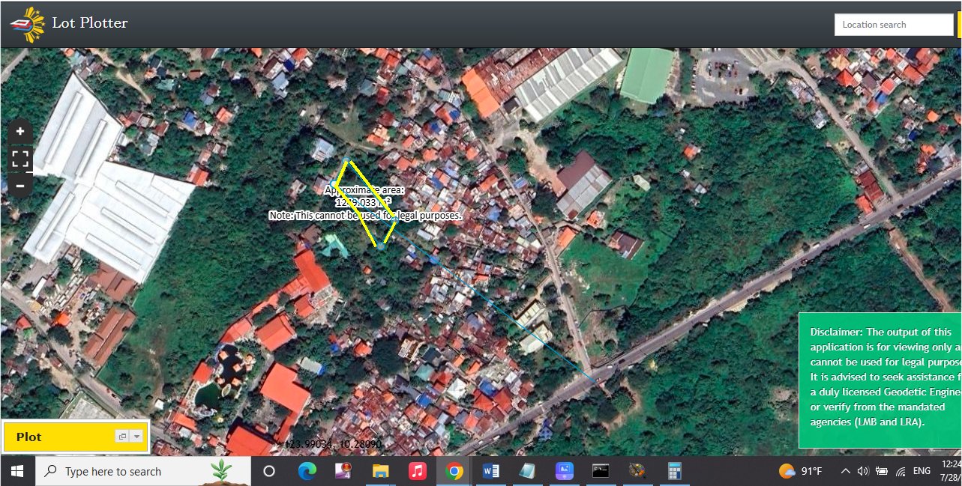Viewport: 962px width, 486px height.
Task: Zoom out of the map
Action: pyautogui.click(x=20, y=185)
